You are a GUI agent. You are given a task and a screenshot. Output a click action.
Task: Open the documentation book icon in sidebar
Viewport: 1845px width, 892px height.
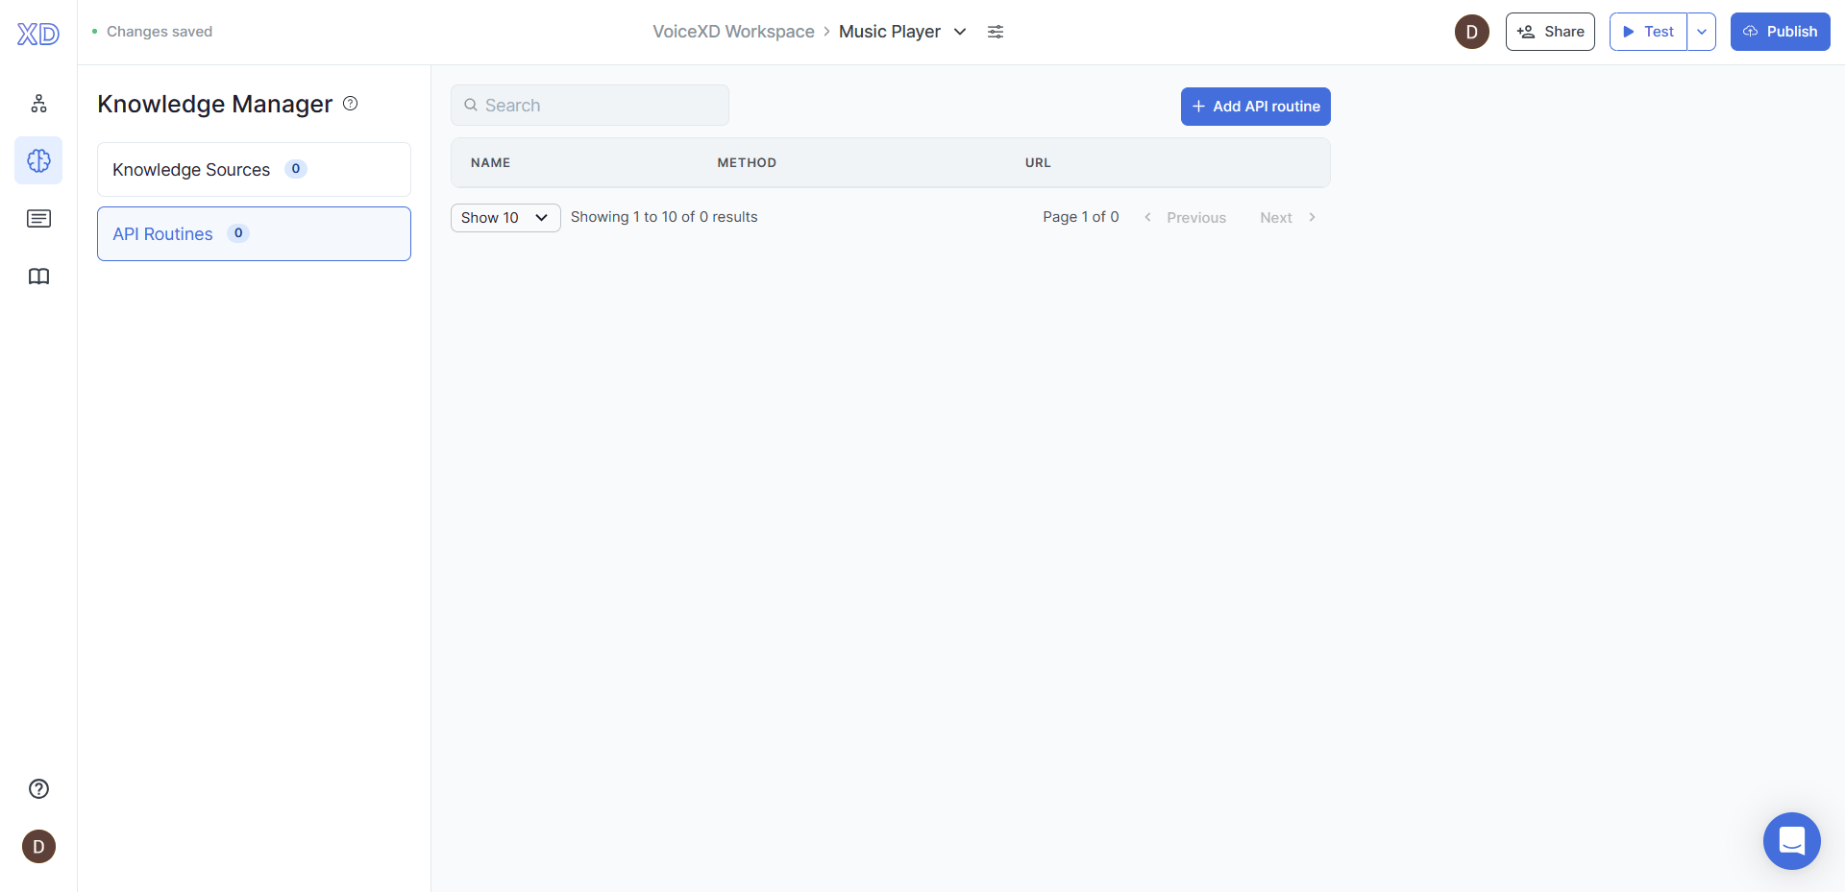38,277
